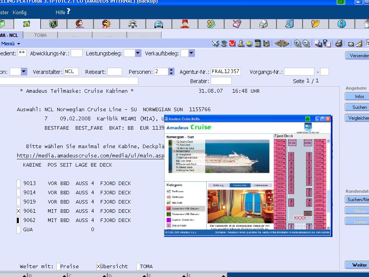Click the palm tree island icon

click(x=224, y=43)
